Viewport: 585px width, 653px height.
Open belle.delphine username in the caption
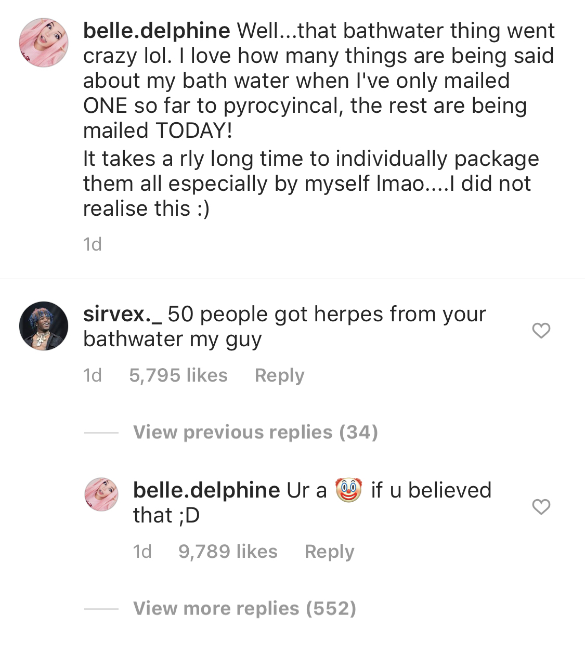pyautogui.click(x=157, y=31)
